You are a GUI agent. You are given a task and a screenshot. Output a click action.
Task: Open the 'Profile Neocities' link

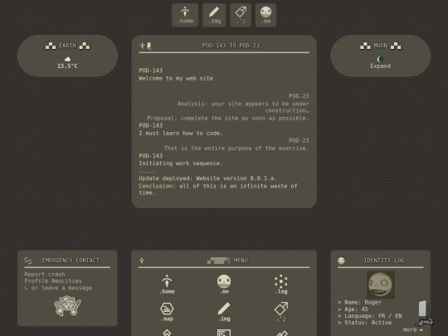click(x=53, y=281)
